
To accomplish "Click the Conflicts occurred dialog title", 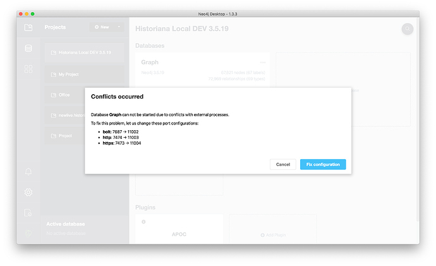I will [117, 97].
